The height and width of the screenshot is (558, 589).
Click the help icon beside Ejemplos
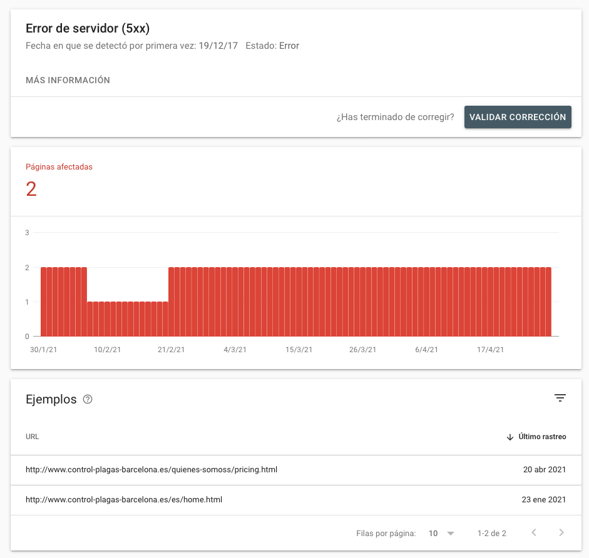click(x=88, y=399)
